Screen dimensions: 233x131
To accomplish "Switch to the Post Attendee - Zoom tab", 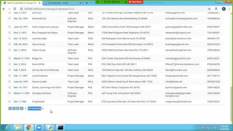I will (62, 3).
